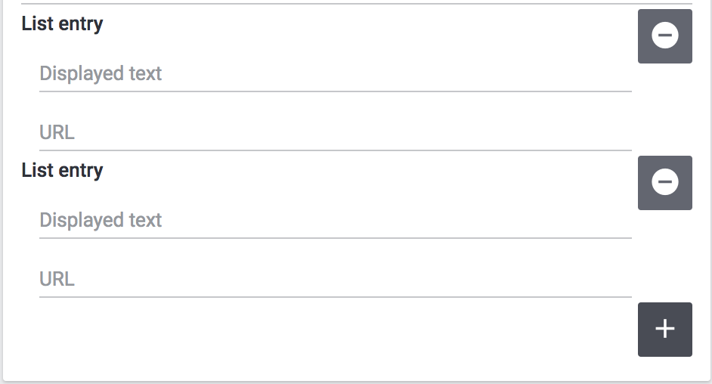Viewport: 712px width, 384px height.
Task: Place cursor in the last URL input
Action: pos(335,280)
